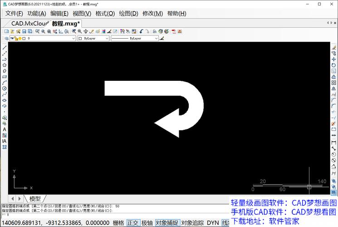
Task: Choose the Circle drawing tool
Action: click(5, 89)
